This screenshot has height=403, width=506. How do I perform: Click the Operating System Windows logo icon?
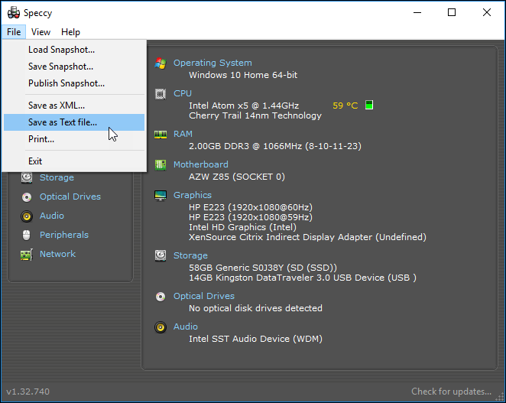pyautogui.click(x=161, y=63)
